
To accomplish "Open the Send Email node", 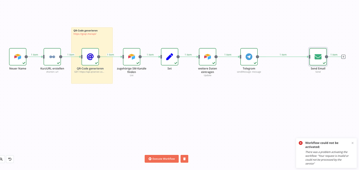I will tap(318, 57).
